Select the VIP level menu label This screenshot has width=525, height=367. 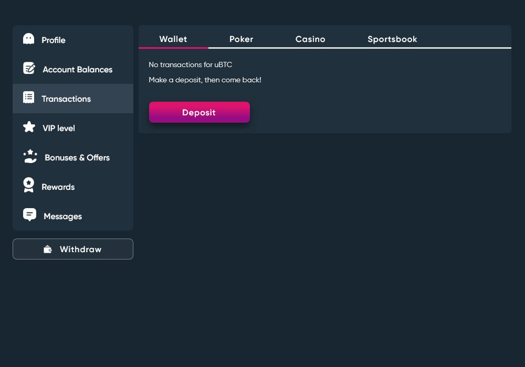tap(59, 128)
